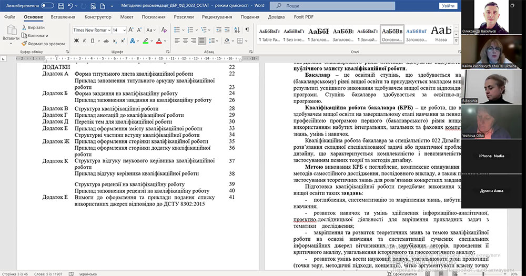526x276 pixels.
Task: Switch to Конструктор tab
Action: [x=98, y=17]
